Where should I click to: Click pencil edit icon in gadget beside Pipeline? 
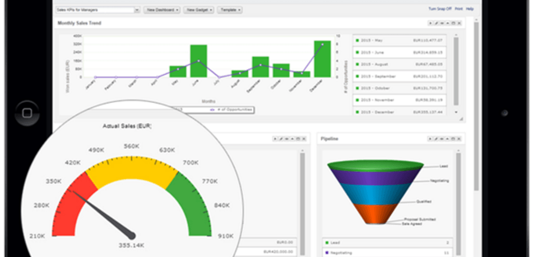tap(281, 139)
